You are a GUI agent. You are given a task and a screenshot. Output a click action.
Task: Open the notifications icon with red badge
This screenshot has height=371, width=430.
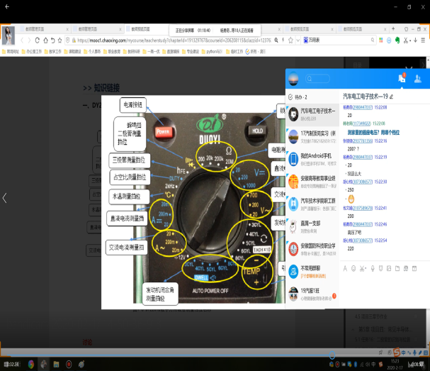click(x=402, y=79)
